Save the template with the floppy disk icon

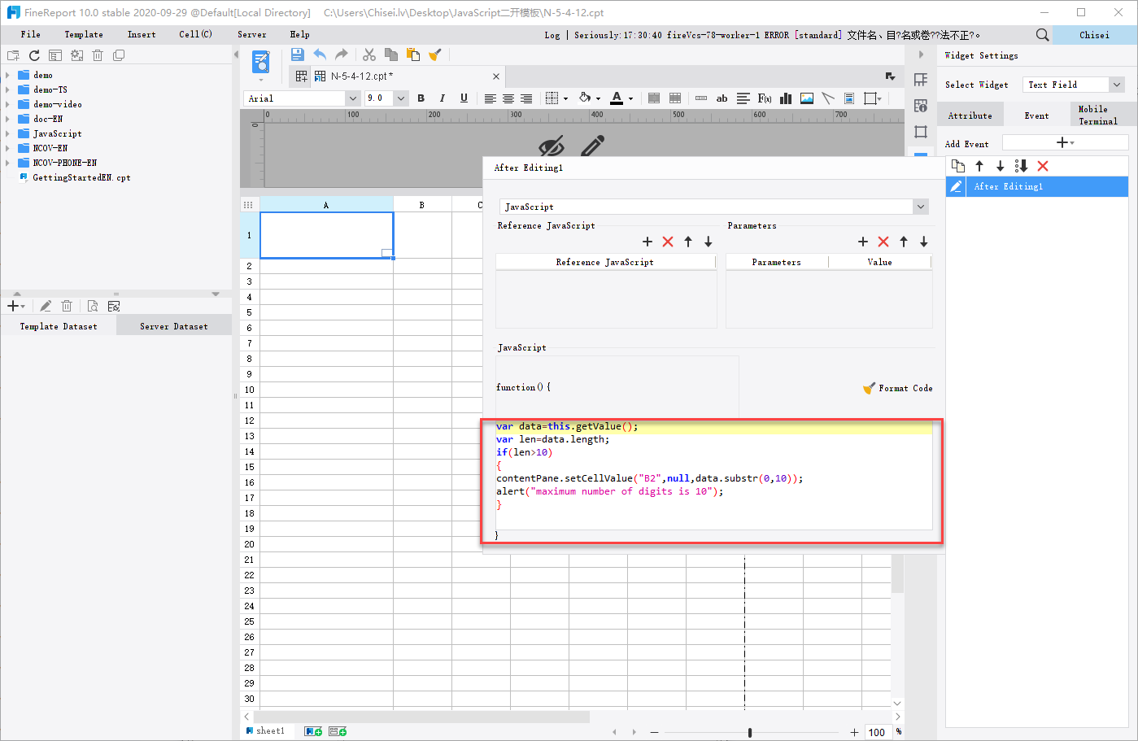297,54
